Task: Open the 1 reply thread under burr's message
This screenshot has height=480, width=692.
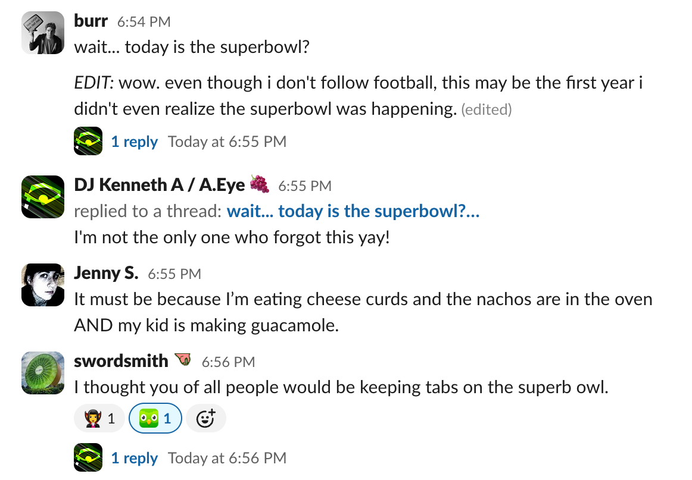Action: 134,142
